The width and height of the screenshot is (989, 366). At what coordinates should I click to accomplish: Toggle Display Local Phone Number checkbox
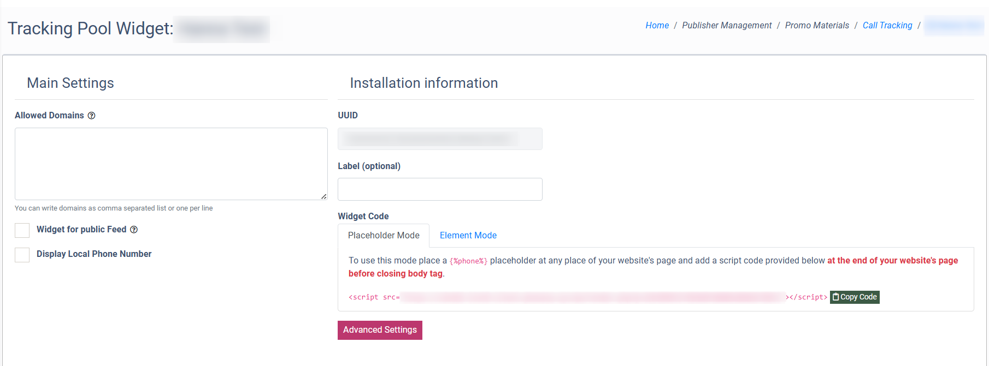pyautogui.click(x=22, y=255)
